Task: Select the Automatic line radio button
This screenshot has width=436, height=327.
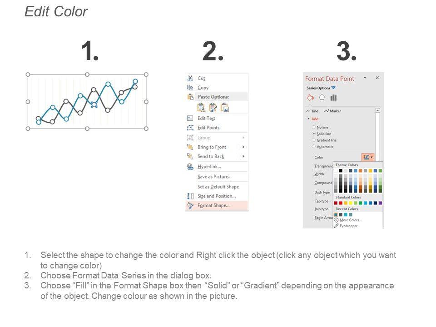Action: click(x=314, y=147)
